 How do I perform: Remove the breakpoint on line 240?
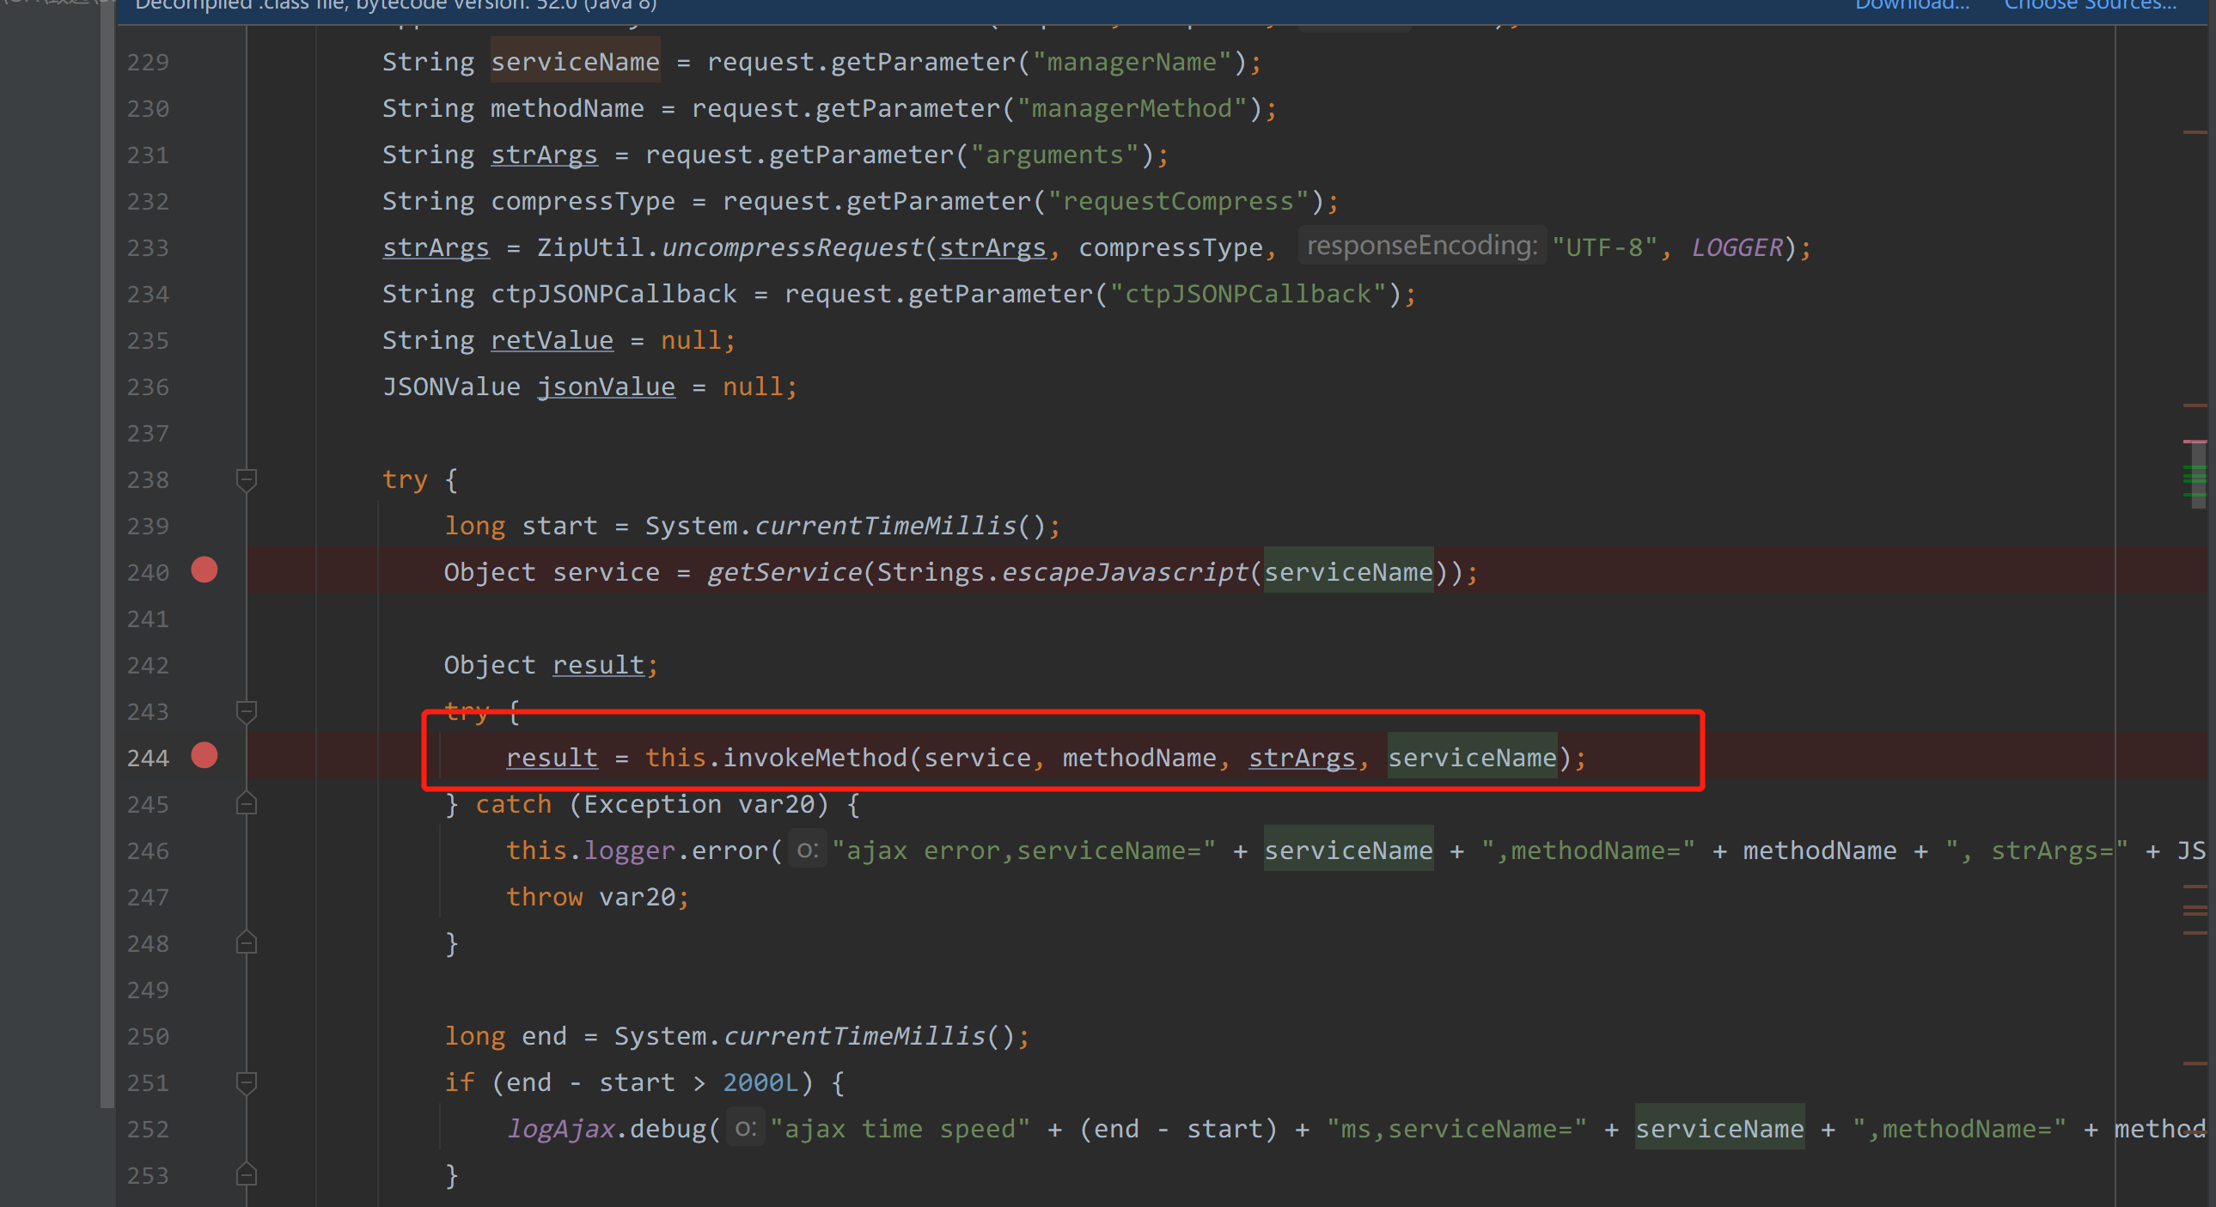coord(204,570)
